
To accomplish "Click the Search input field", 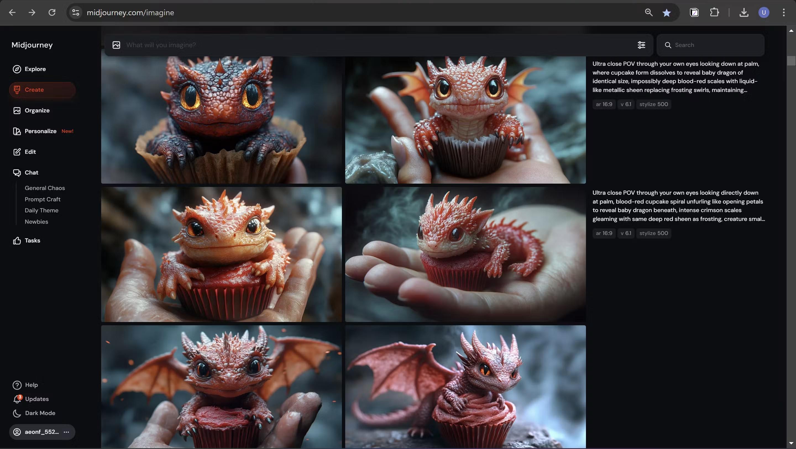I will (x=714, y=45).
